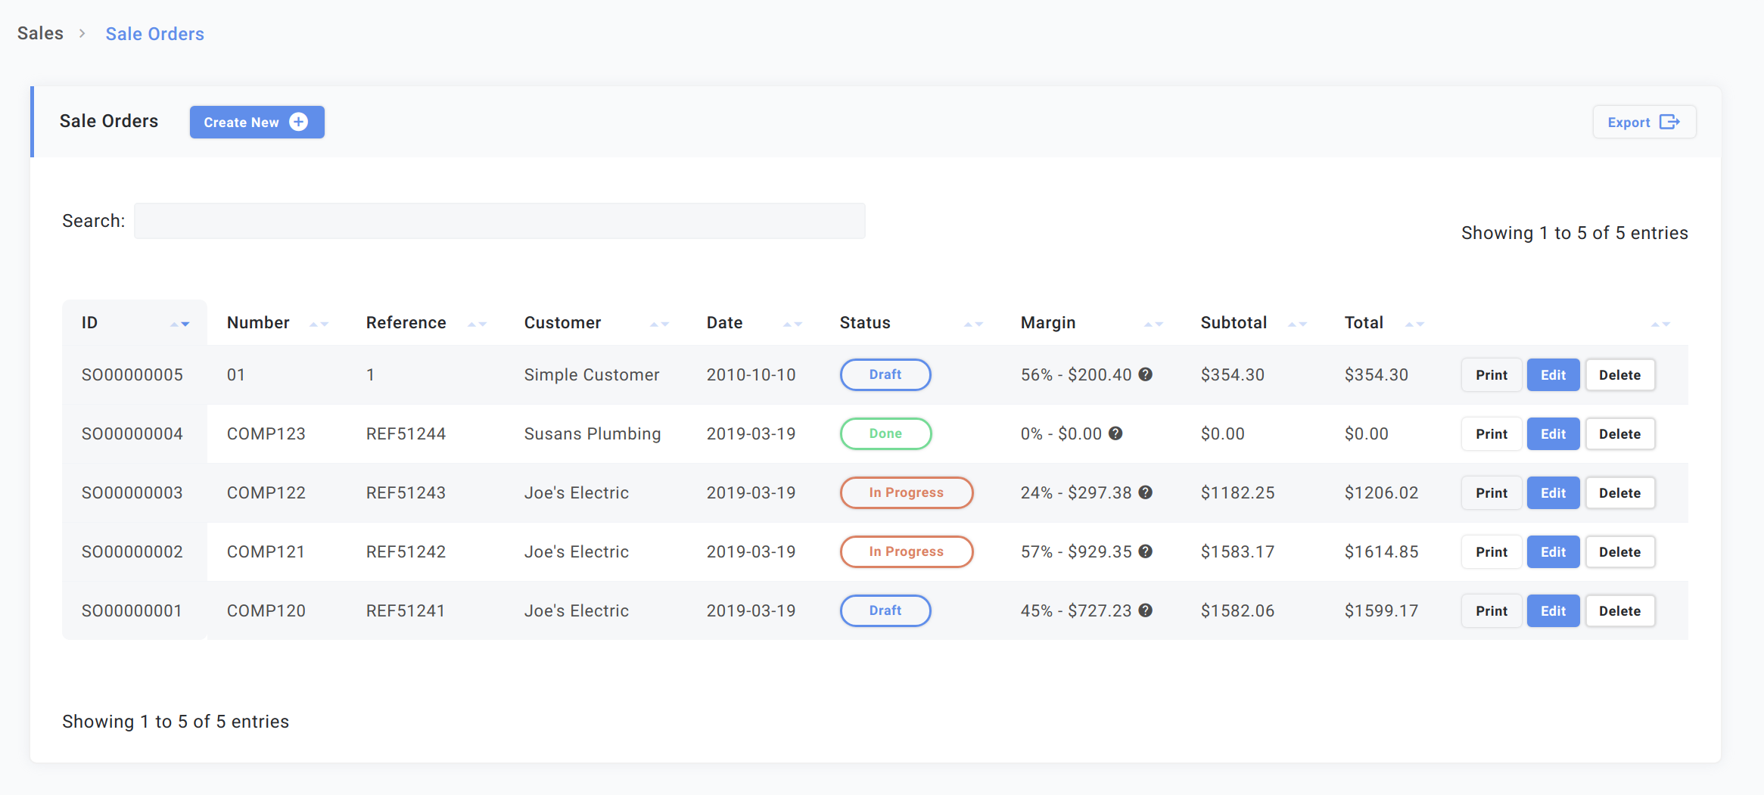
Task: Sort table by Status column arrows
Action: [973, 324]
